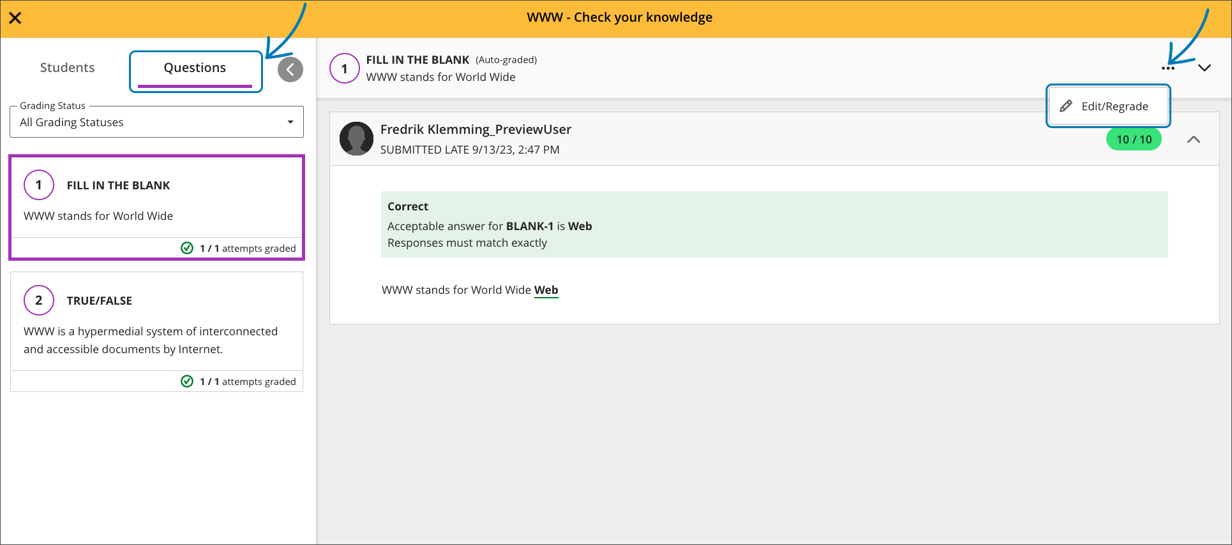Click the green check on True/False card
The height and width of the screenshot is (545, 1232).
187,381
